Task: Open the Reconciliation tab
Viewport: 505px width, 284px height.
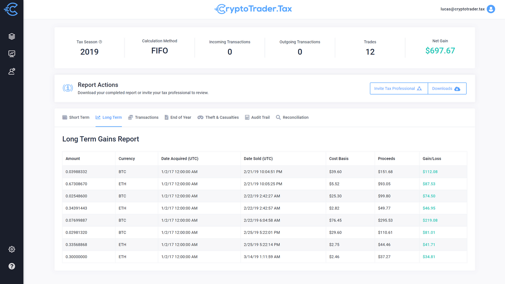Action: [292, 117]
